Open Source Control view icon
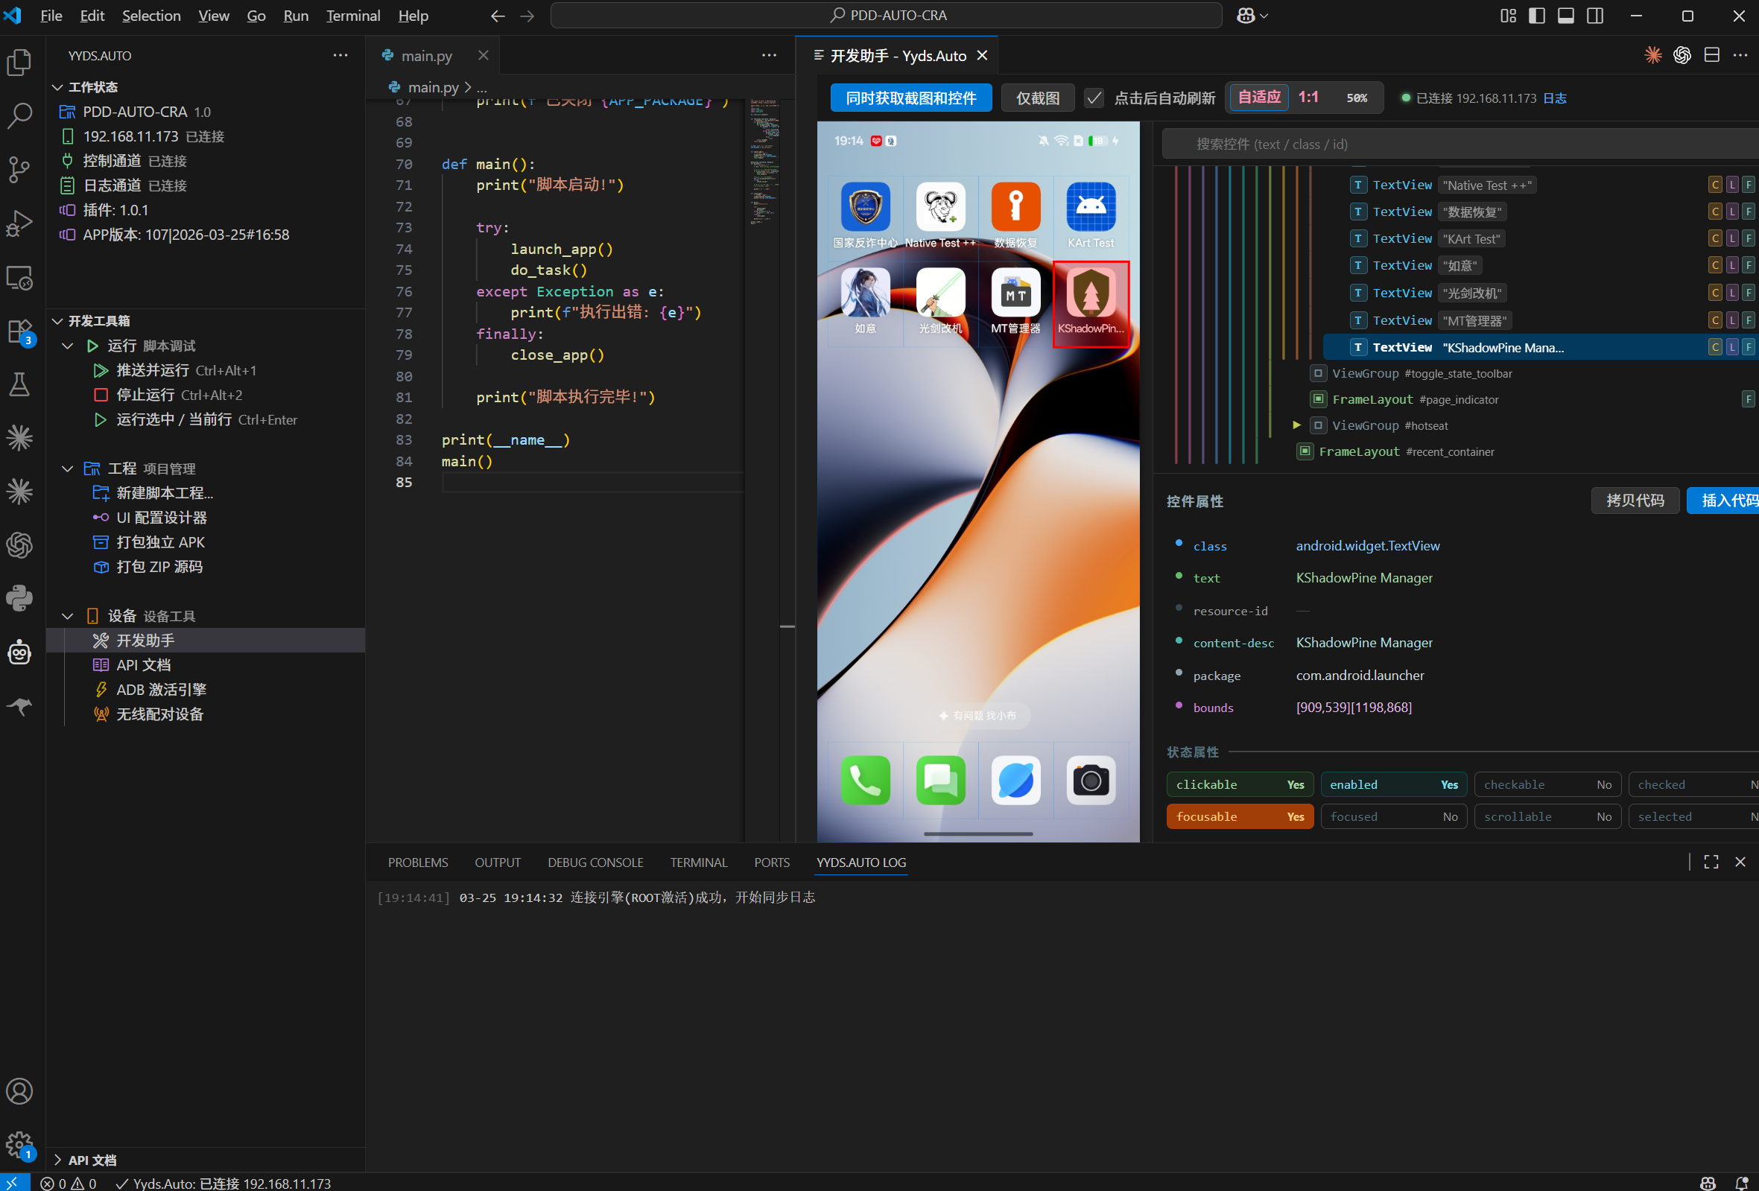Viewport: 1759px width, 1191px height. (x=19, y=170)
